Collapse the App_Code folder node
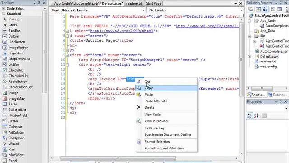Viewport: 289px width, 163px height. 249,21
